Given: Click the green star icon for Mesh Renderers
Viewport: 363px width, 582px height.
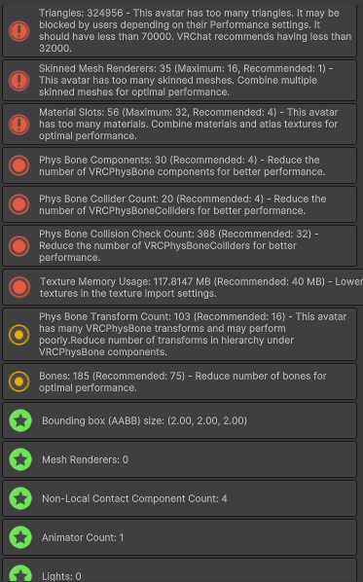Looking at the screenshot, I should (x=20, y=459).
